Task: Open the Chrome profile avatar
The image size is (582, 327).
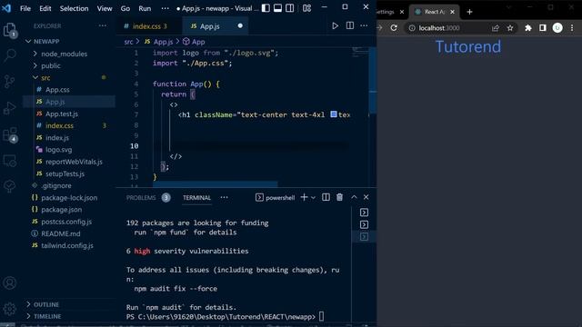Action: click(557, 28)
